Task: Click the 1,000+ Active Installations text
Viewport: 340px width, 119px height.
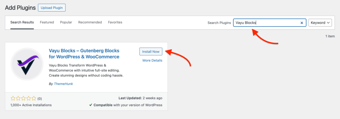Action: (31, 105)
